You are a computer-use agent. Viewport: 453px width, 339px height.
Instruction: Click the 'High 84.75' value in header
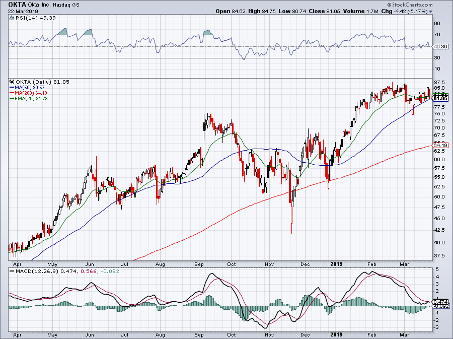coord(262,11)
